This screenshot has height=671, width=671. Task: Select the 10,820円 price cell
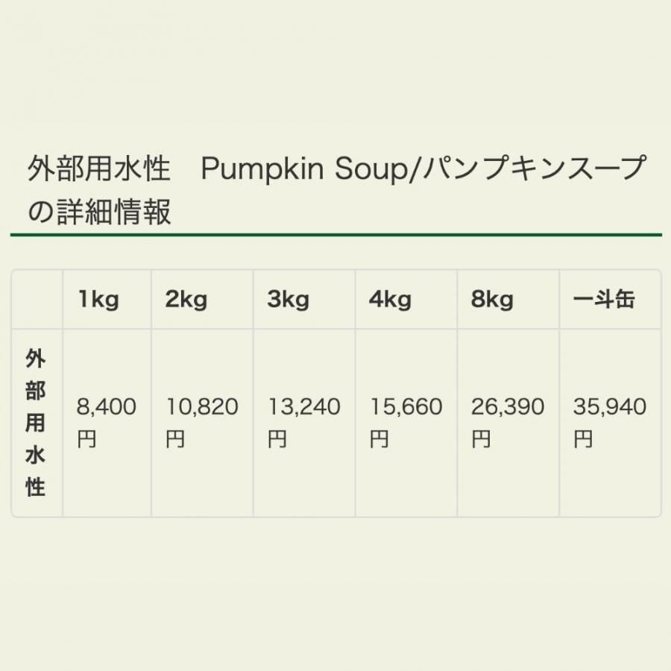click(202, 423)
